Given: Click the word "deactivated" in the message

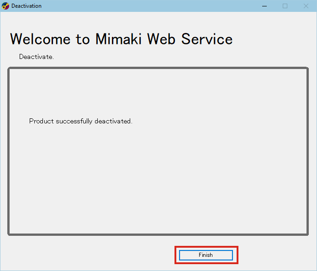Looking at the screenshot, I should pos(112,121).
